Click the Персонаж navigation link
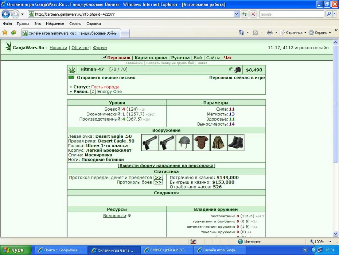339x255 pixels. [x=119, y=58]
